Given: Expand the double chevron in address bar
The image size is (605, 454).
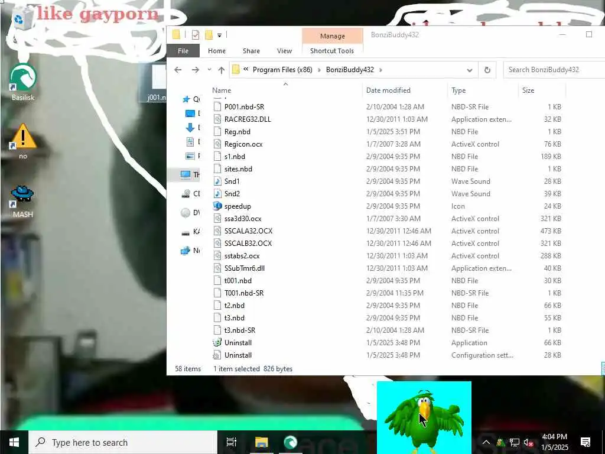Looking at the screenshot, I should [246, 70].
